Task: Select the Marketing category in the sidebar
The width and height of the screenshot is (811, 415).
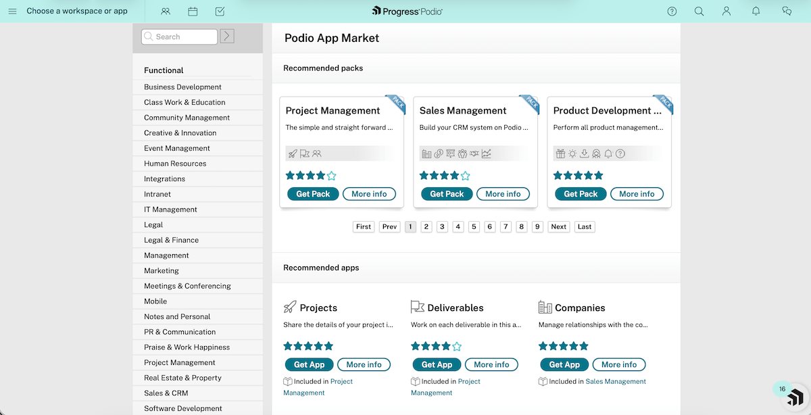Action: tap(160, 270)
